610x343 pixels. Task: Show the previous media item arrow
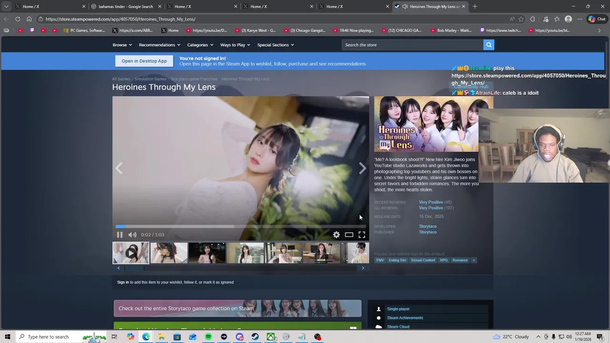[x=119, y=168]
